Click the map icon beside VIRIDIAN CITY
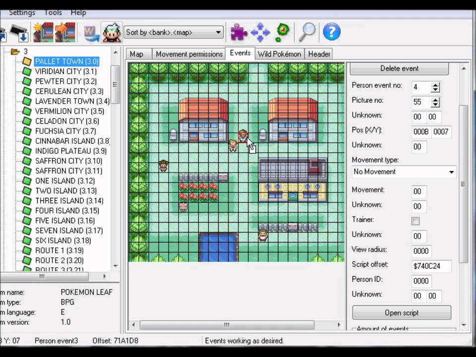 pos(27,71)
